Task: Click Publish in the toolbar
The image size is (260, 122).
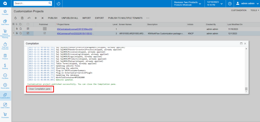Action: 53,18
